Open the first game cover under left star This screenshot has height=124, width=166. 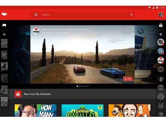click(4, 43)
